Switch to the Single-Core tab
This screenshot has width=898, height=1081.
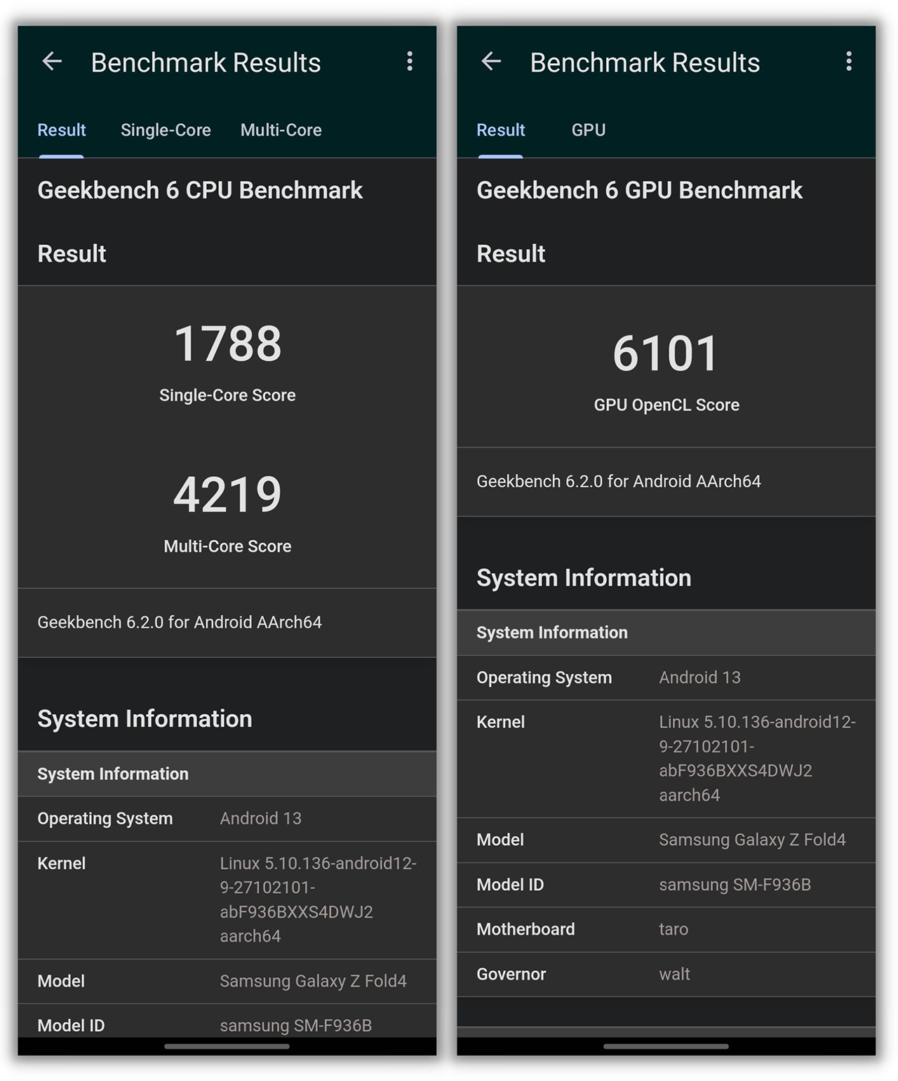166,130
